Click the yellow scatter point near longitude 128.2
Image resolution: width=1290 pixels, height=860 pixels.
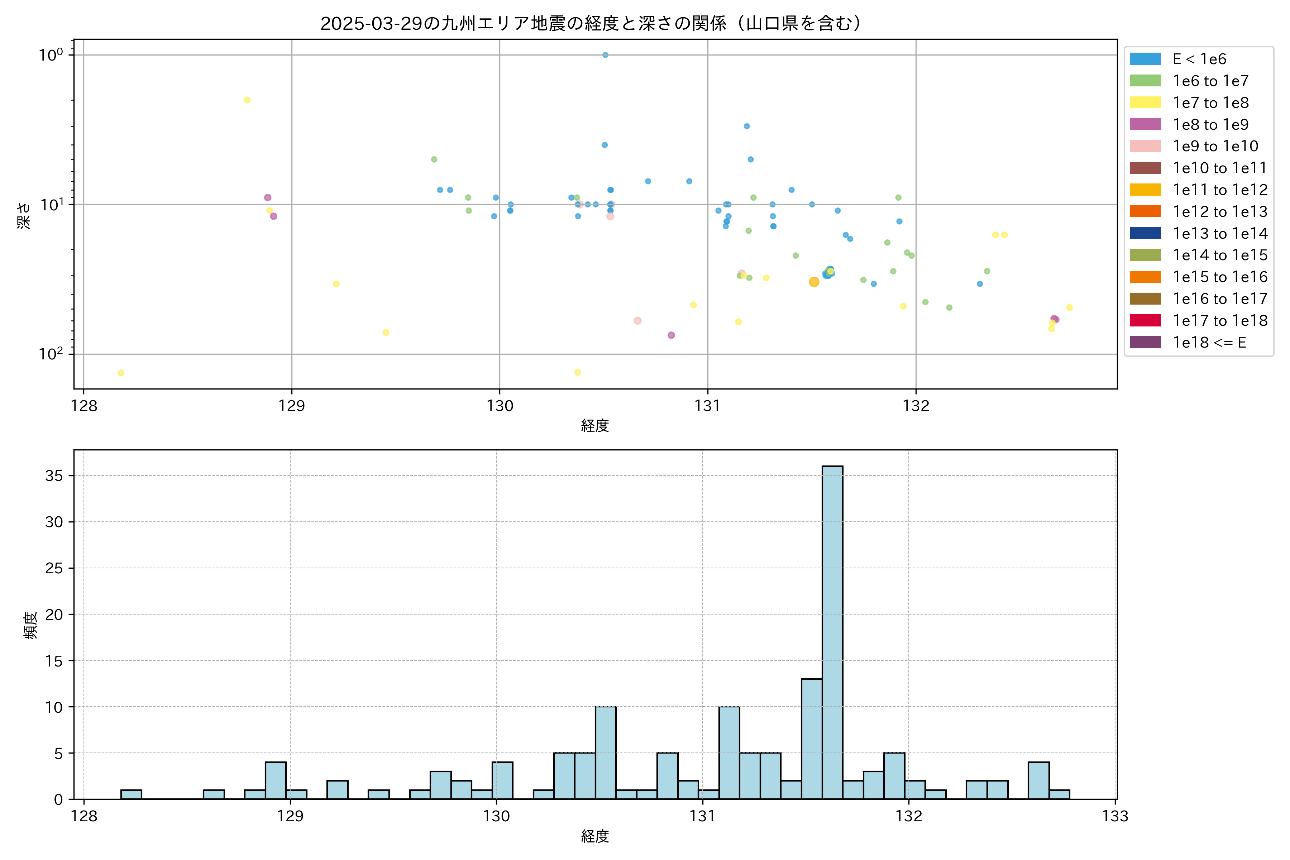(x=121, y=373)
